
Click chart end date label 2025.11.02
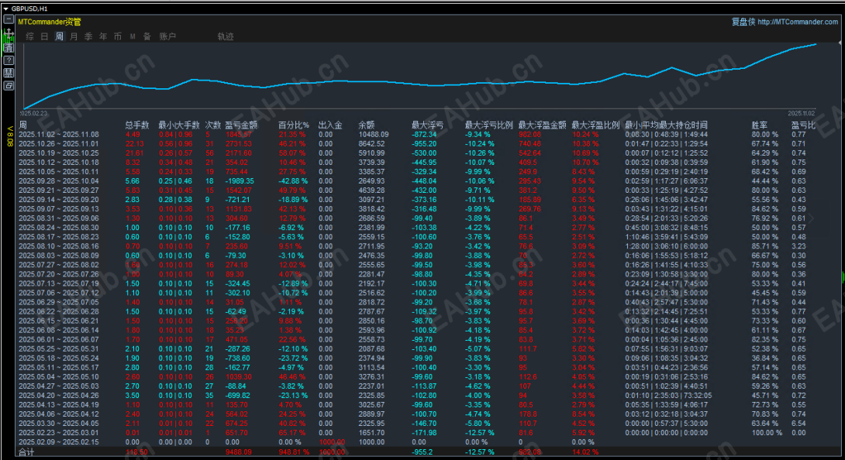[x=802, y=114]
